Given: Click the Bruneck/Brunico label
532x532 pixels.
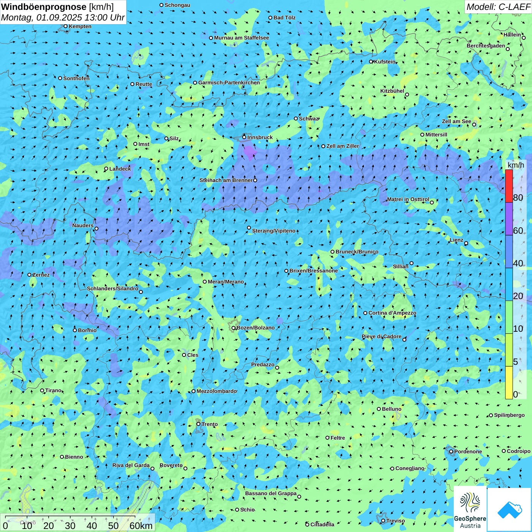Looking at the screenshot, I should (x=357, y=252).
